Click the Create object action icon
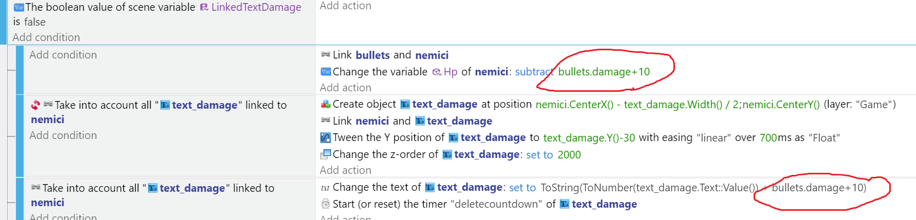The height and width of the screenshot is (220, 916). 325,104
